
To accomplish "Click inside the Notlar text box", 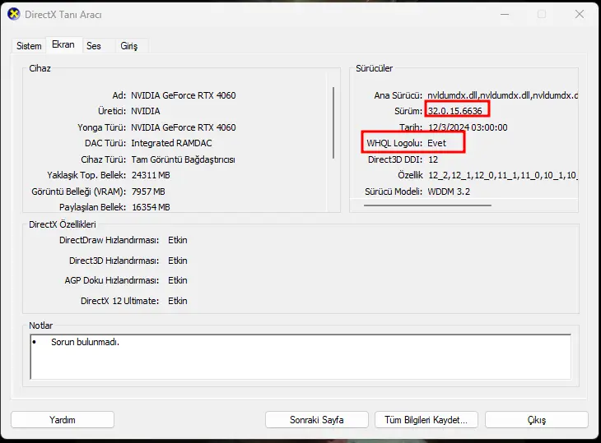I will [300, 357].
